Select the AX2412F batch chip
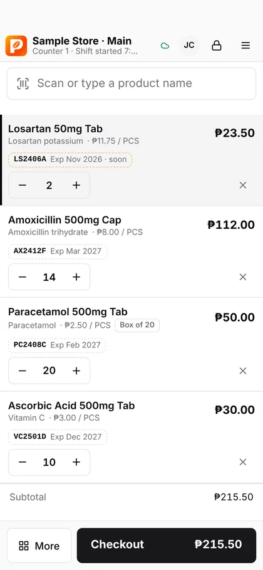 tap(58, 251)
